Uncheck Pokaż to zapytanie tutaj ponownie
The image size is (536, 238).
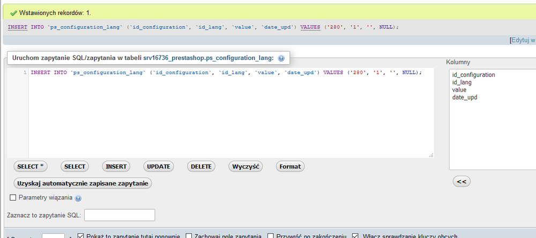[81, 236]
